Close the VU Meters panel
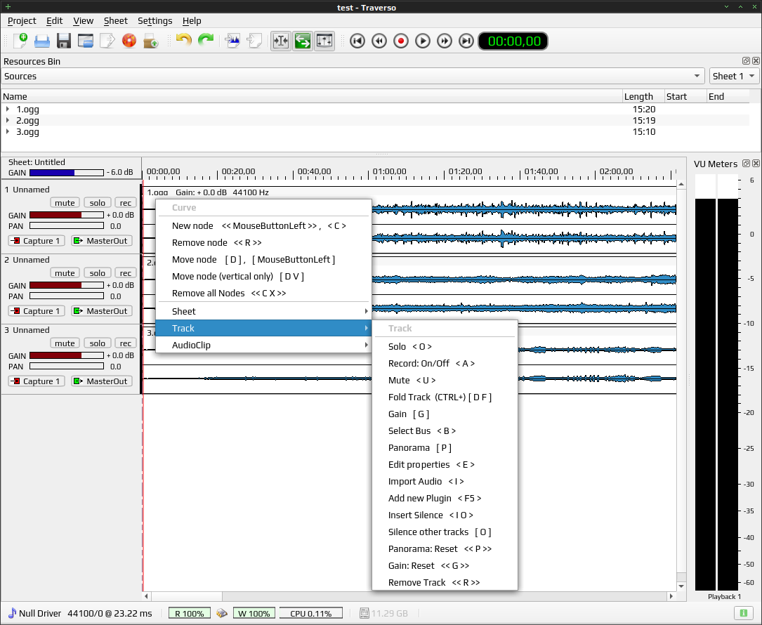Image resolution: width=762 pixels, height=625 pixels. (756, 164)
